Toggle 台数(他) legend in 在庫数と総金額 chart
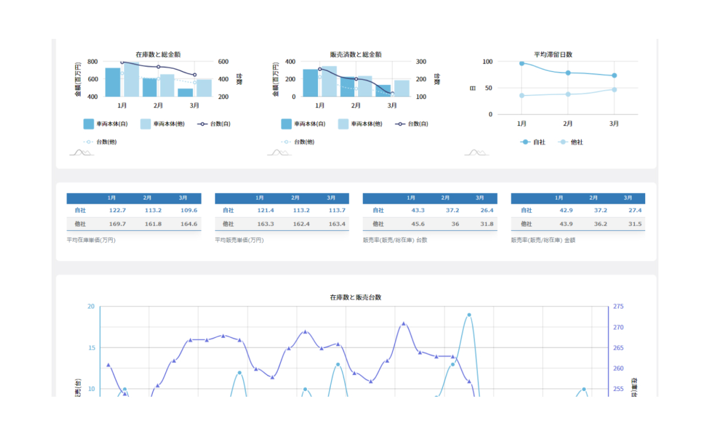This screenshot has width=710, height=435. pyautogui.click(x=100, y=142)
